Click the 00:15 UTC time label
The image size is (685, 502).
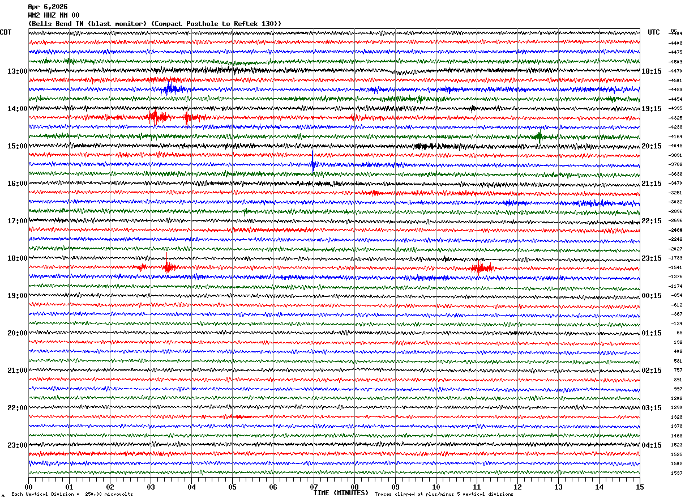651,296
